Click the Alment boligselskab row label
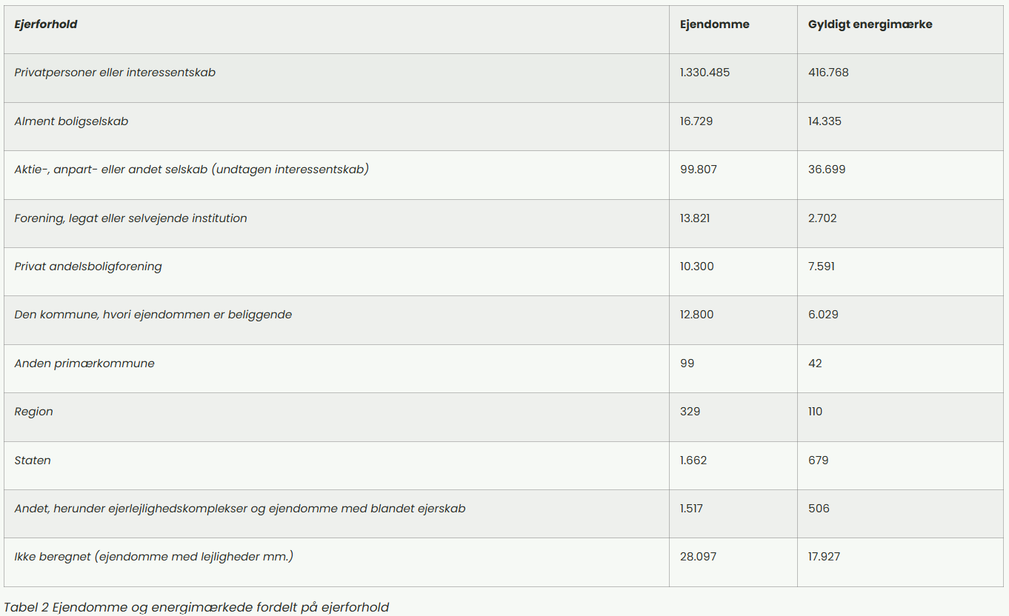Image resolution: width=1009 pixels, height=616 pixels. (71, 121)
